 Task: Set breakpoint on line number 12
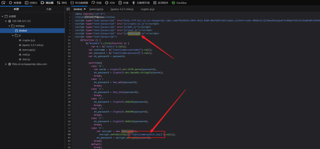click(x=70, y=43)
